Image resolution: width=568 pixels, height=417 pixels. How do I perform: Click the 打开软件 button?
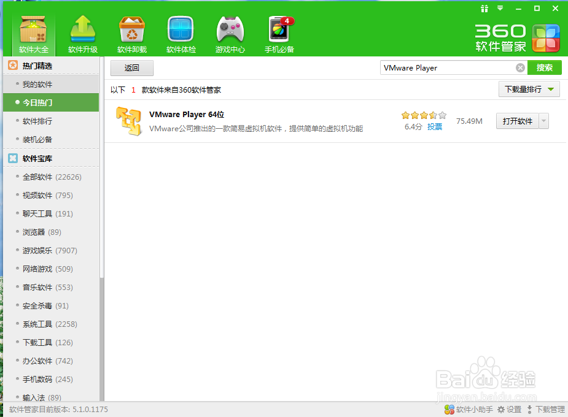(518, 121)
